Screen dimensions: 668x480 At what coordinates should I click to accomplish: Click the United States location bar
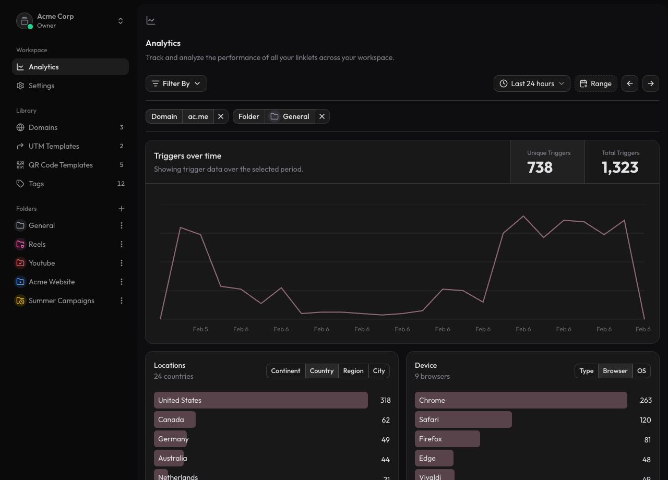click(x=260, y=400)
